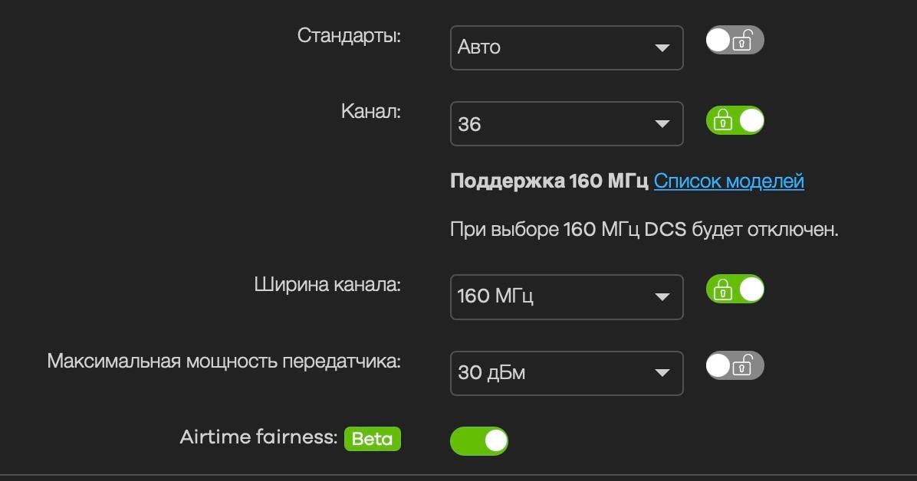
Task: Click the Airtime fairness label
Action: click(x=258, y=437)
